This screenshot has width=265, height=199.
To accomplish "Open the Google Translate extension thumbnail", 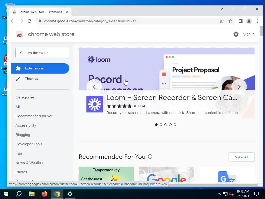I will coord(227,174).
